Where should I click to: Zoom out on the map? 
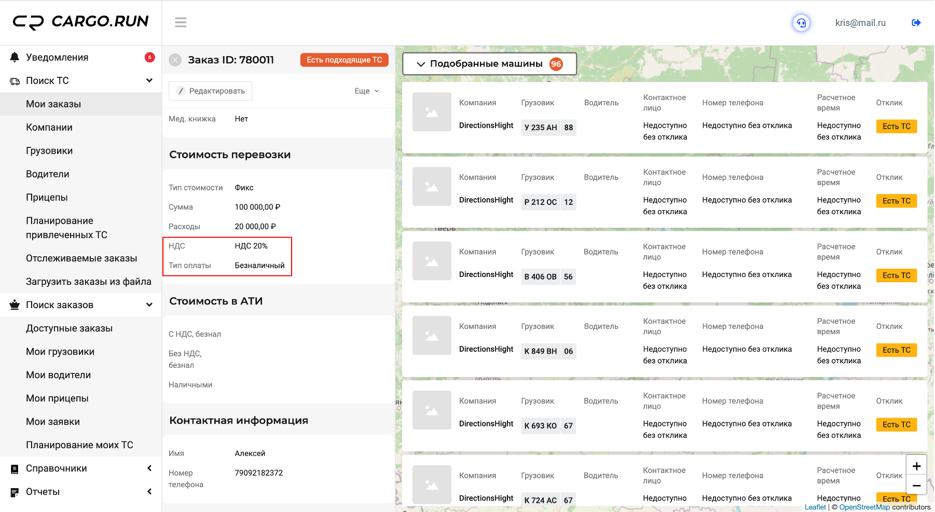916,486
